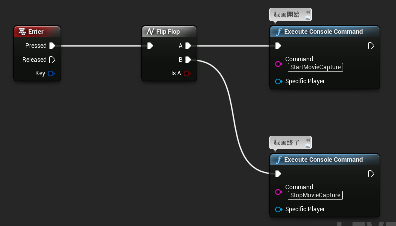This screenshot has height=226, width=396.
Task: Click output exec pin of StartMovieCapture node
Action: (x=371, y=46)
